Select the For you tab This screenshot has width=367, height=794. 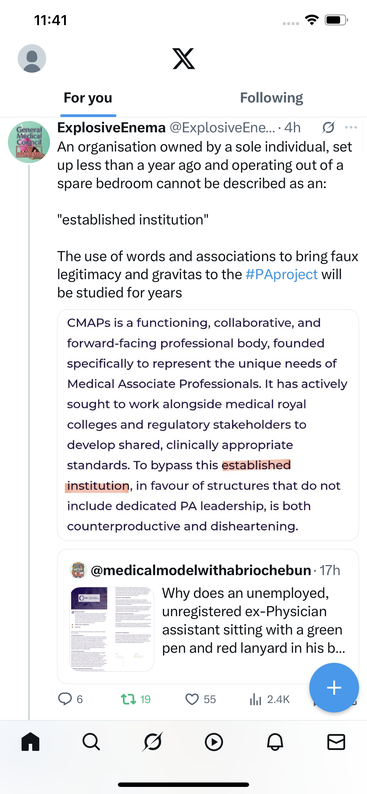coord(88,98)
